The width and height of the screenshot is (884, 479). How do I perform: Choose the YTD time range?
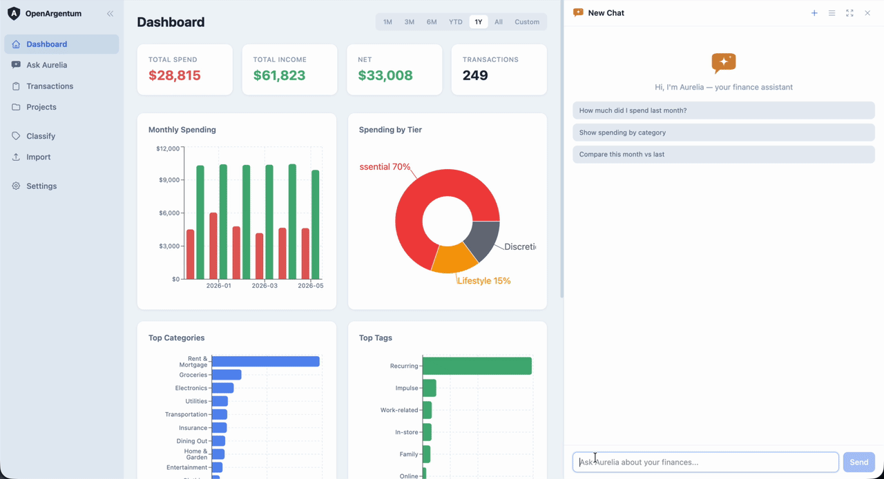pos(456,22)
